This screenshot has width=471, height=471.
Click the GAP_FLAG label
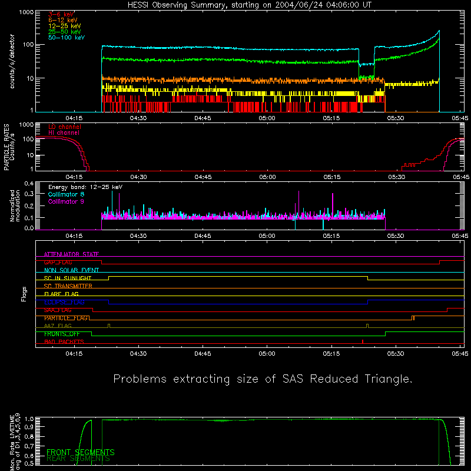coord(58,262)
